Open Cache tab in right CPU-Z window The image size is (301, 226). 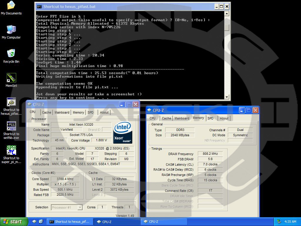pyautogui.click(x=166, y=118)
